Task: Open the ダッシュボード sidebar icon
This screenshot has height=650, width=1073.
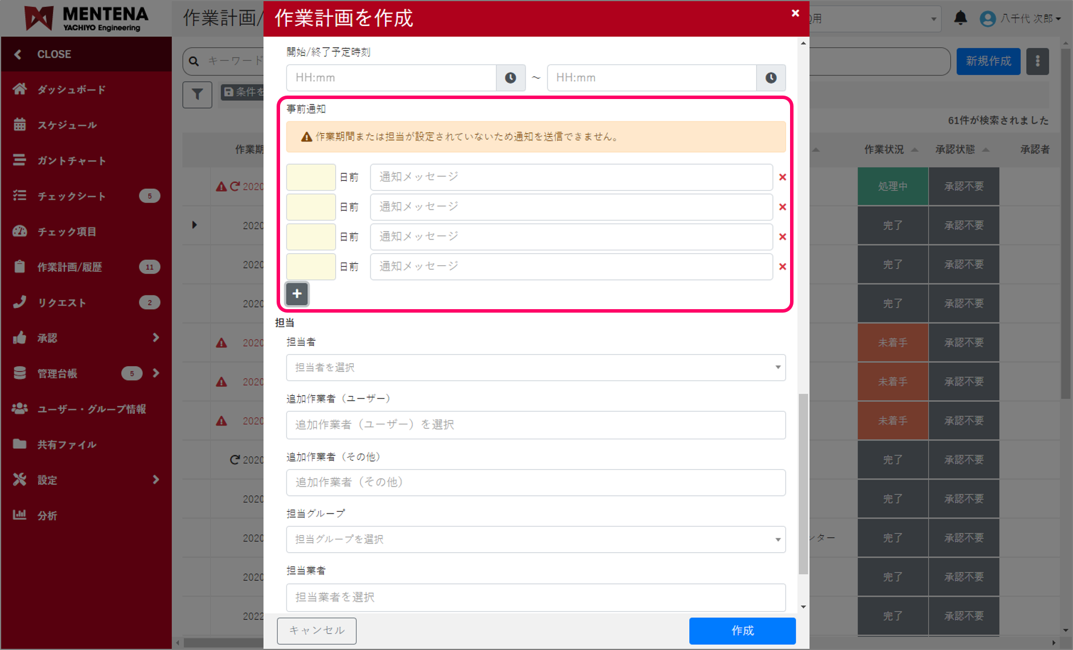Action: coord(20,89)
